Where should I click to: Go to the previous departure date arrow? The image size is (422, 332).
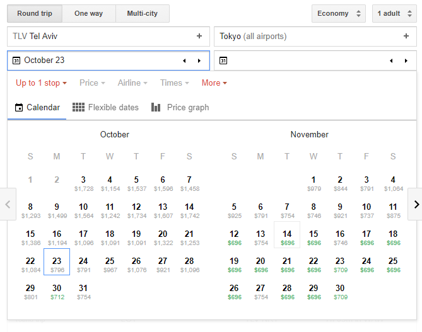click(x=184, y=61)
